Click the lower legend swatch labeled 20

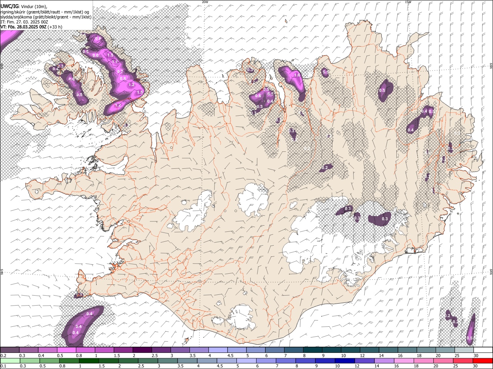coord(443,361)
